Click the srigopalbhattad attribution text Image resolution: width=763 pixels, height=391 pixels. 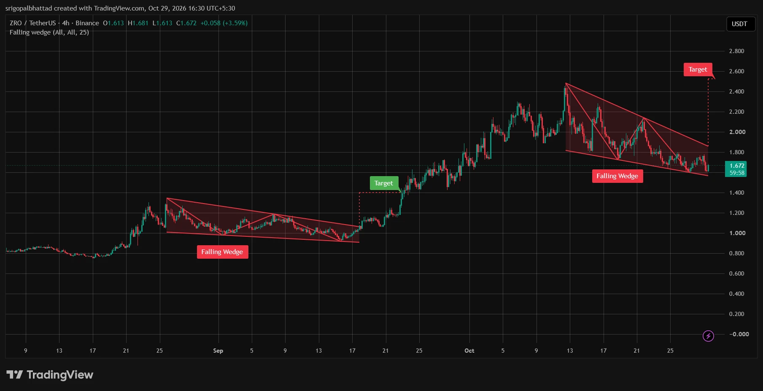pos(120,8)
